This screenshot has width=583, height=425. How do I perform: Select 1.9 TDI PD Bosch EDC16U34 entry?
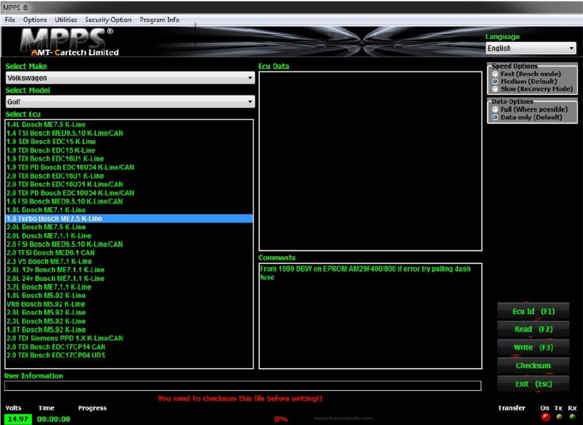click(x=129, y=167)
